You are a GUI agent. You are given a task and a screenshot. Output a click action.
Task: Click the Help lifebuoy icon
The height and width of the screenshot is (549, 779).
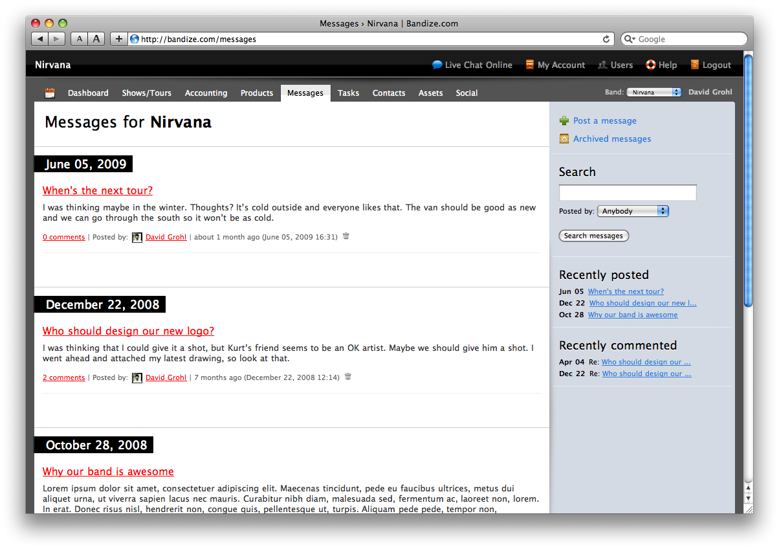(651, 65)
